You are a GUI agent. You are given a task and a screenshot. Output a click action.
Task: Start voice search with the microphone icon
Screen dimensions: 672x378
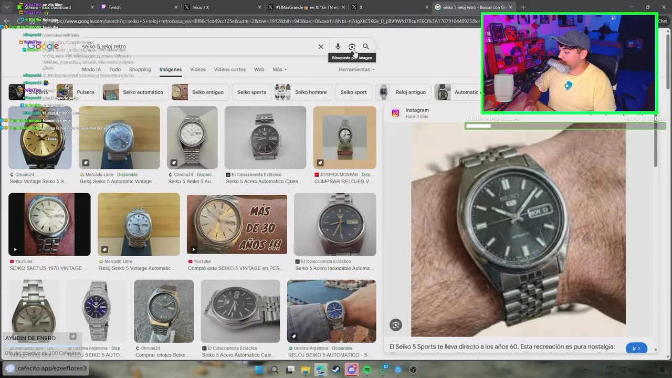tap(338, 47)
